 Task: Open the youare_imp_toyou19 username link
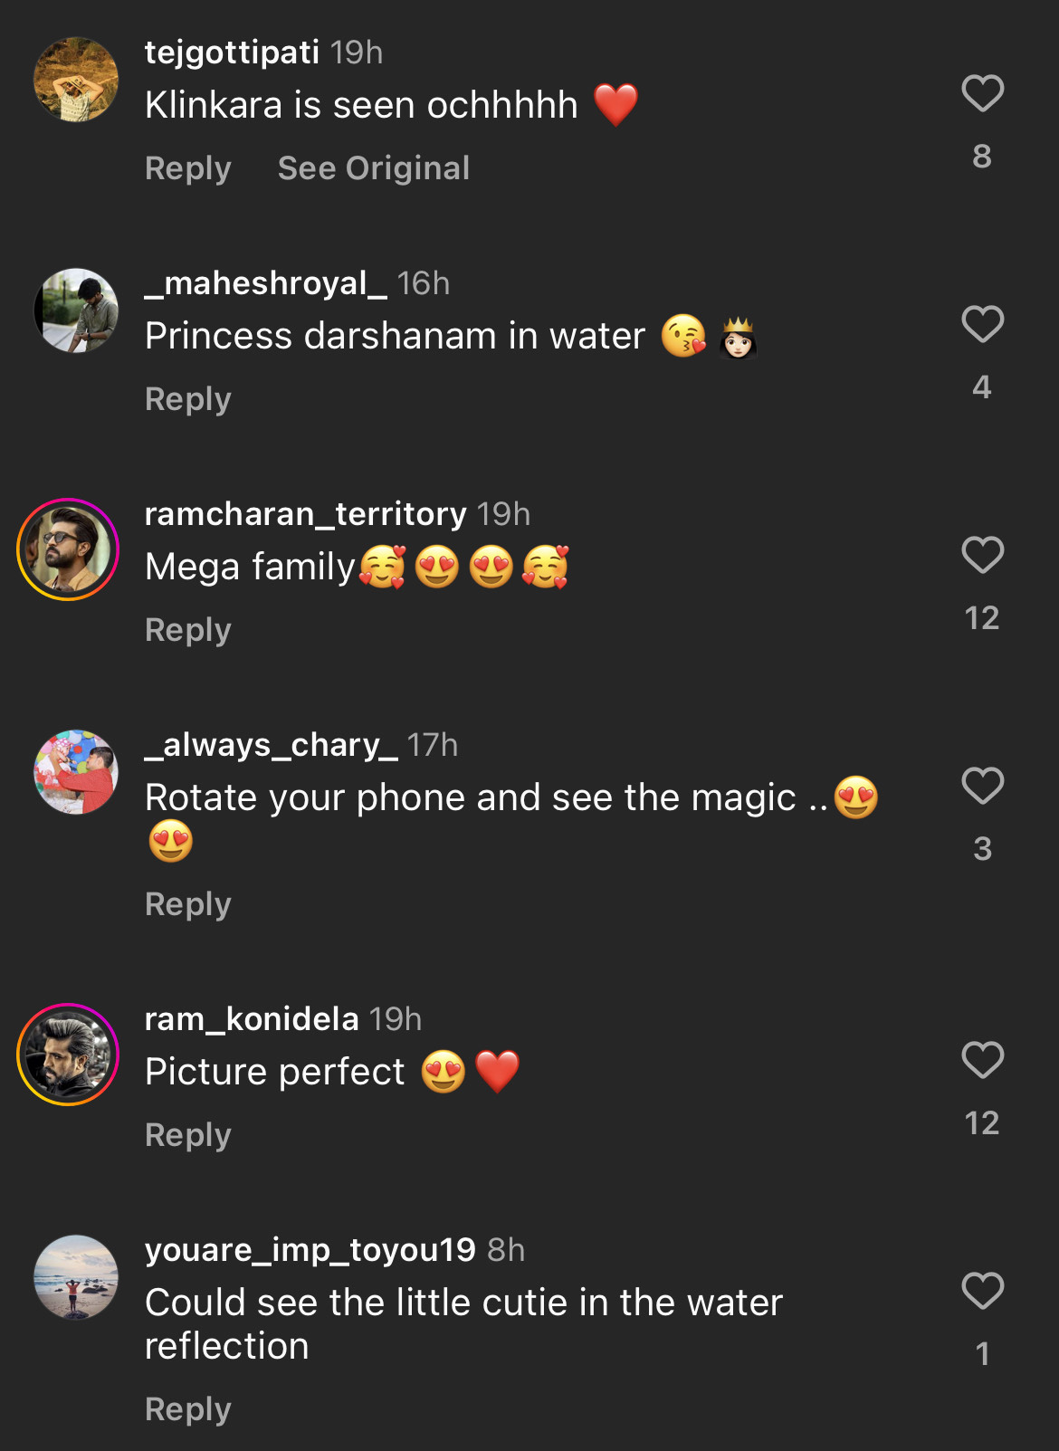(310, 1250)
